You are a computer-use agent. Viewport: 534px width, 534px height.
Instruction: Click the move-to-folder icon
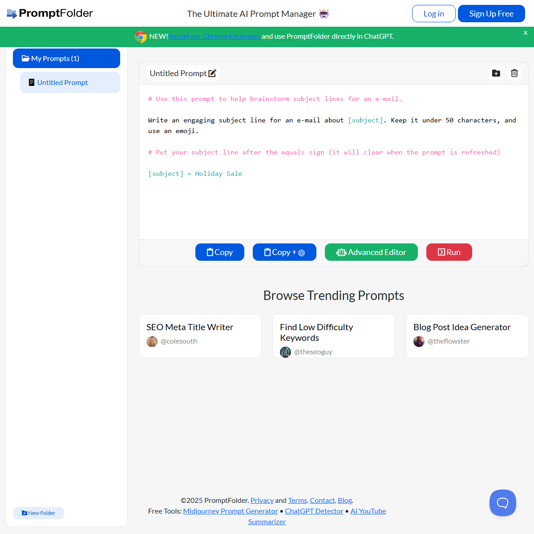496,73
